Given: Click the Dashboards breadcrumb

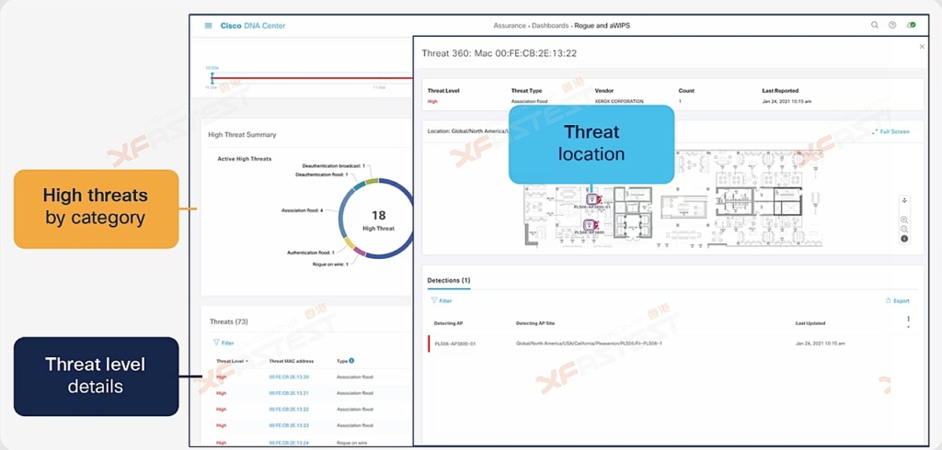Looking at the screenshot, I should click(x=551, y=26).
